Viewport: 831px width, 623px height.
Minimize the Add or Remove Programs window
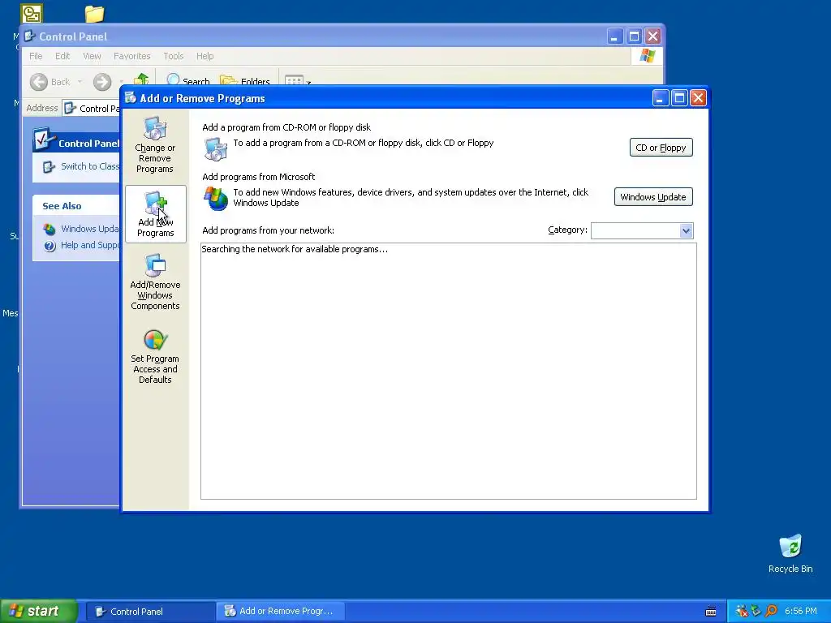tap(661, 98)
